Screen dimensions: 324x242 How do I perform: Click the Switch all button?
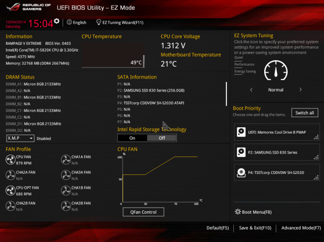[305, 113]
